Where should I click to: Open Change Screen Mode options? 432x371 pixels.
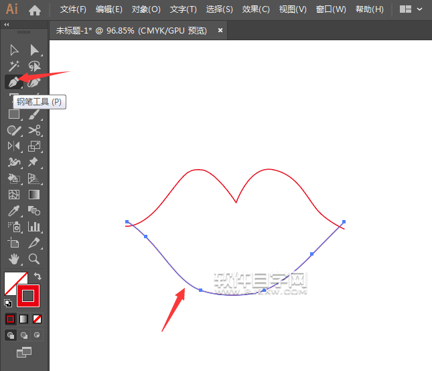[24, 352]
